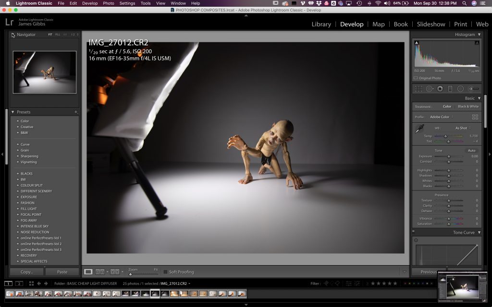Open the Profile Browser grid icon
Screen dimensions: 492x307
(475, 117)
